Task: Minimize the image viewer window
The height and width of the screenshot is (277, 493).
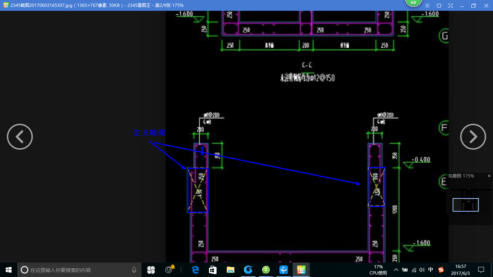Action: click(462, 5)
